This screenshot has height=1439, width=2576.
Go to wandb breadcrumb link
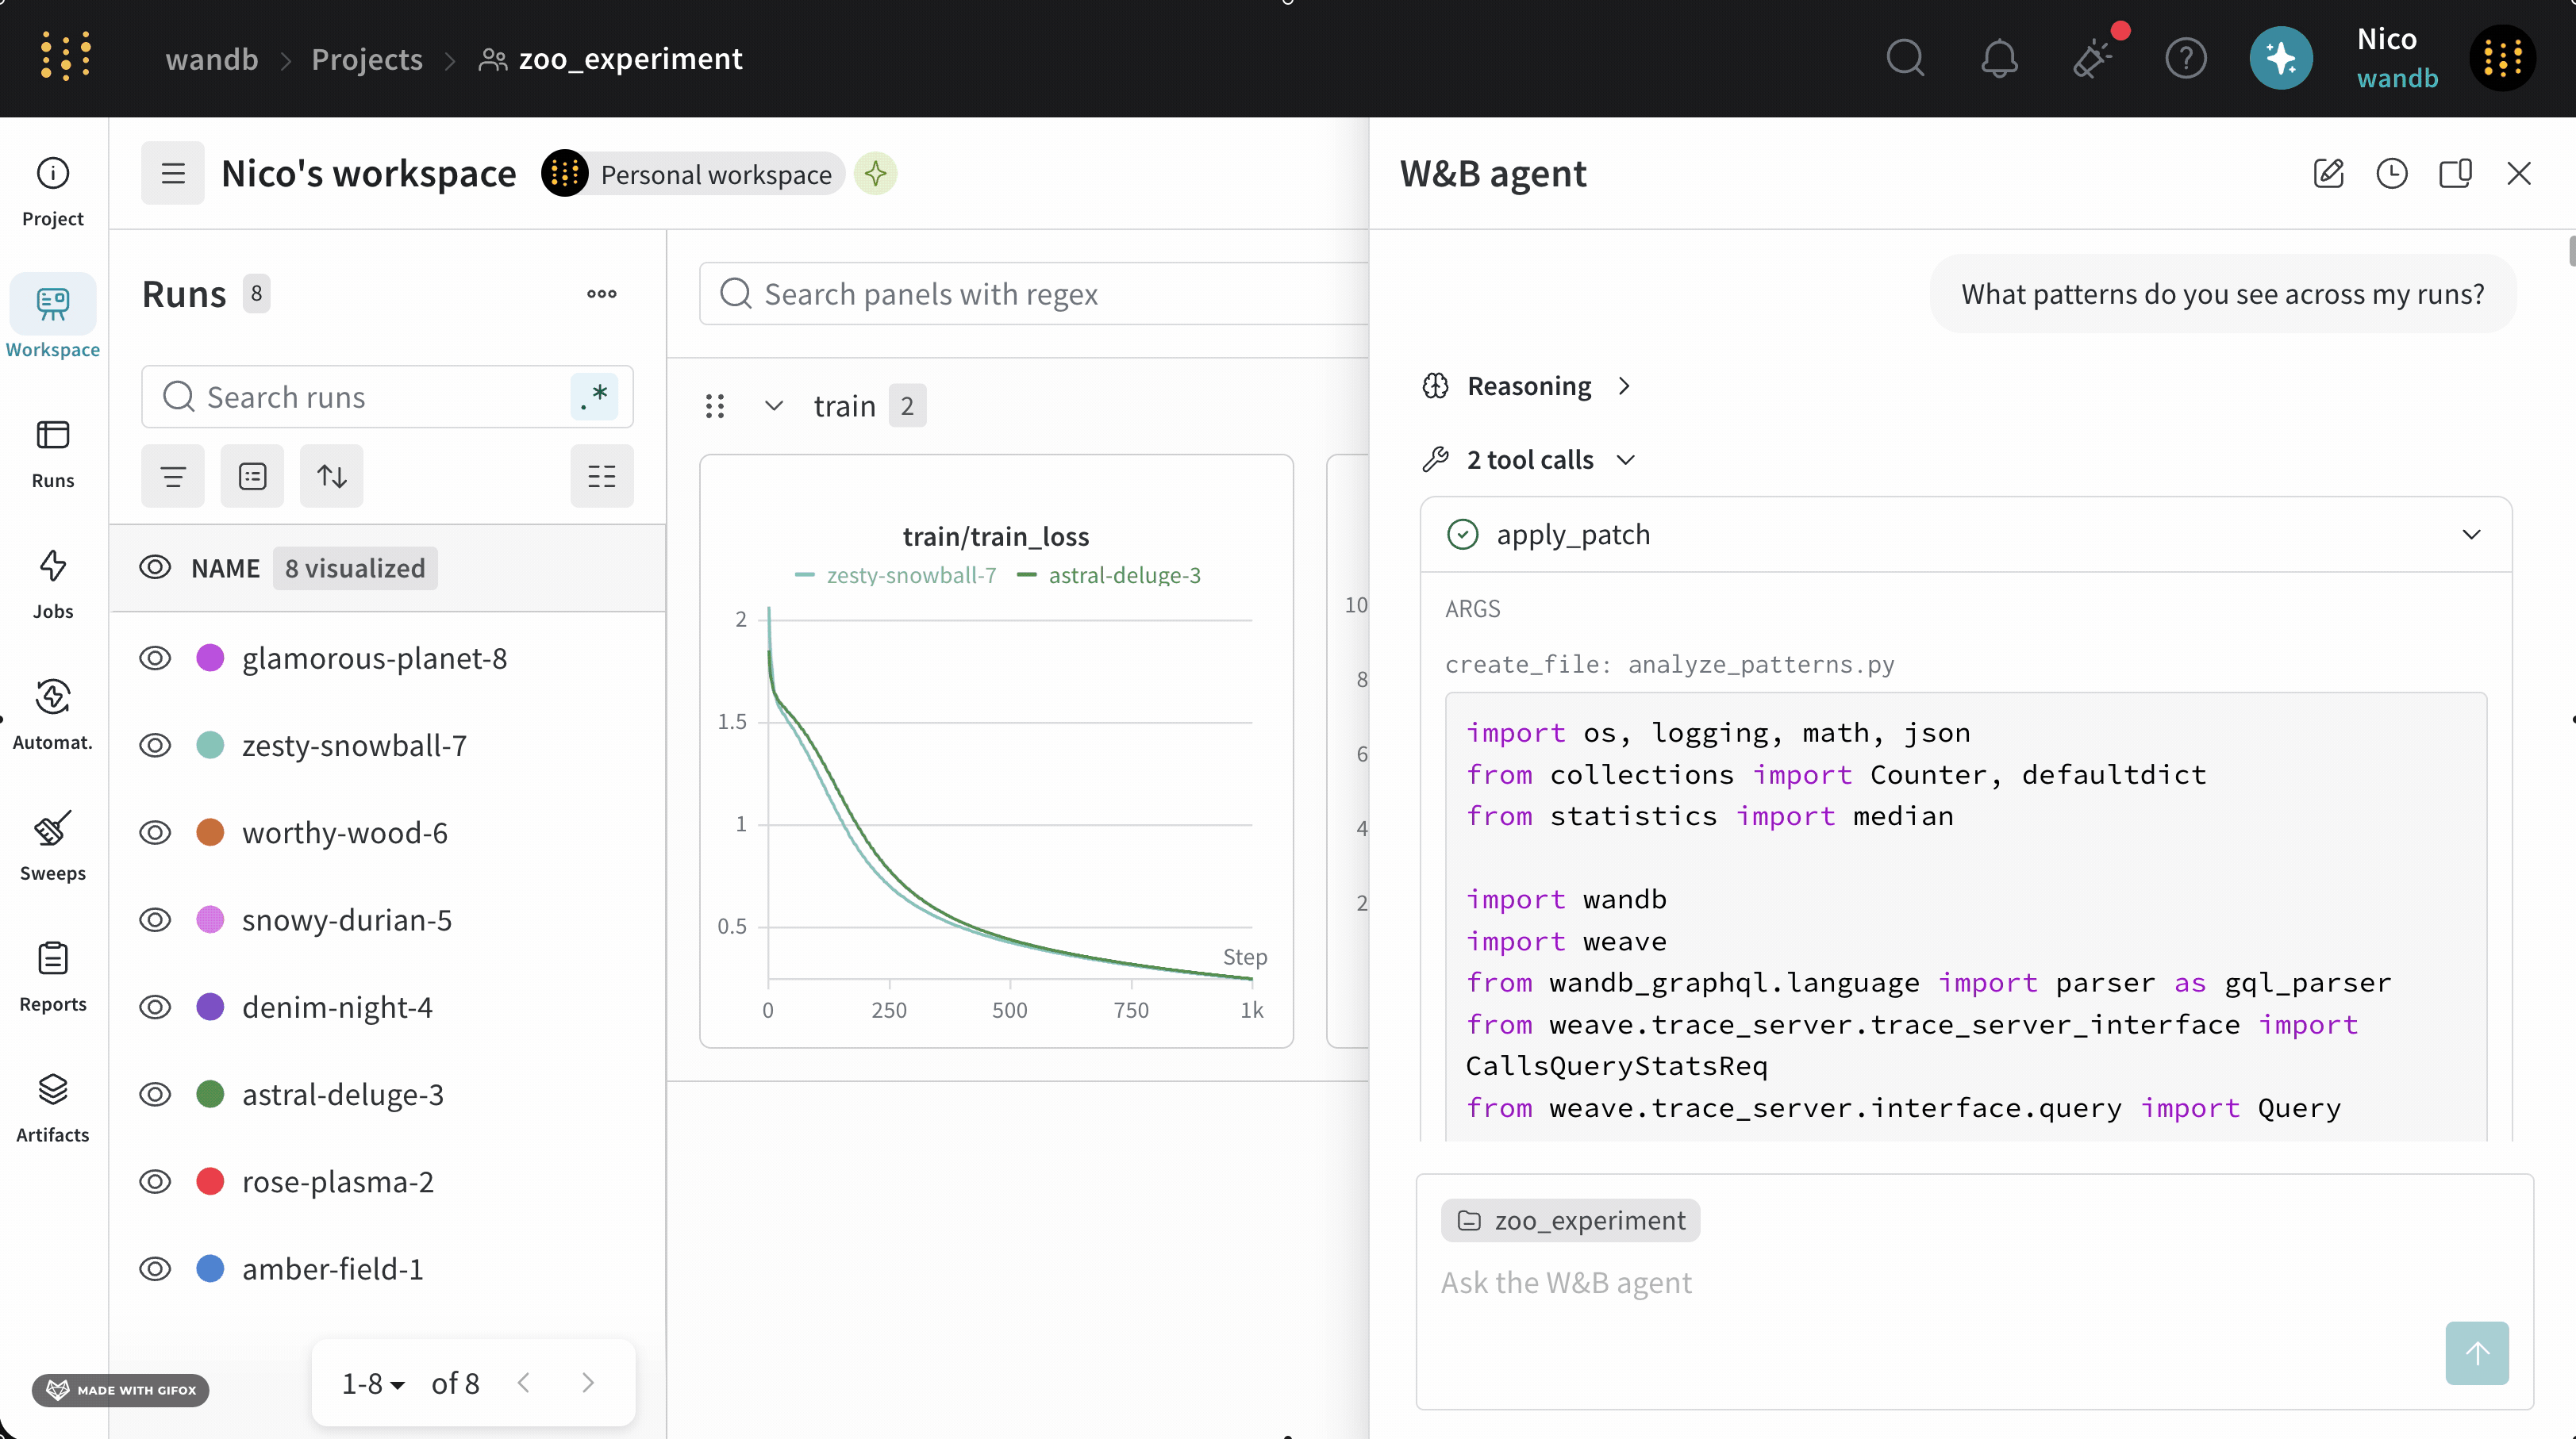[x=212, y=59]
